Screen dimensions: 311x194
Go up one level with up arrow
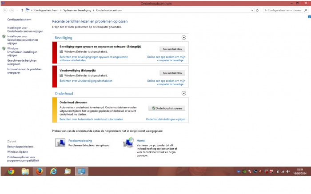coord(22,10)
